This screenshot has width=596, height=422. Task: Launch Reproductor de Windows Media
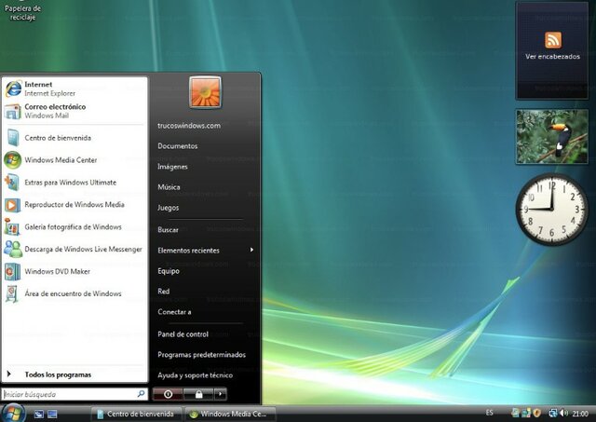pyautogui.click(x=74, y=205)
